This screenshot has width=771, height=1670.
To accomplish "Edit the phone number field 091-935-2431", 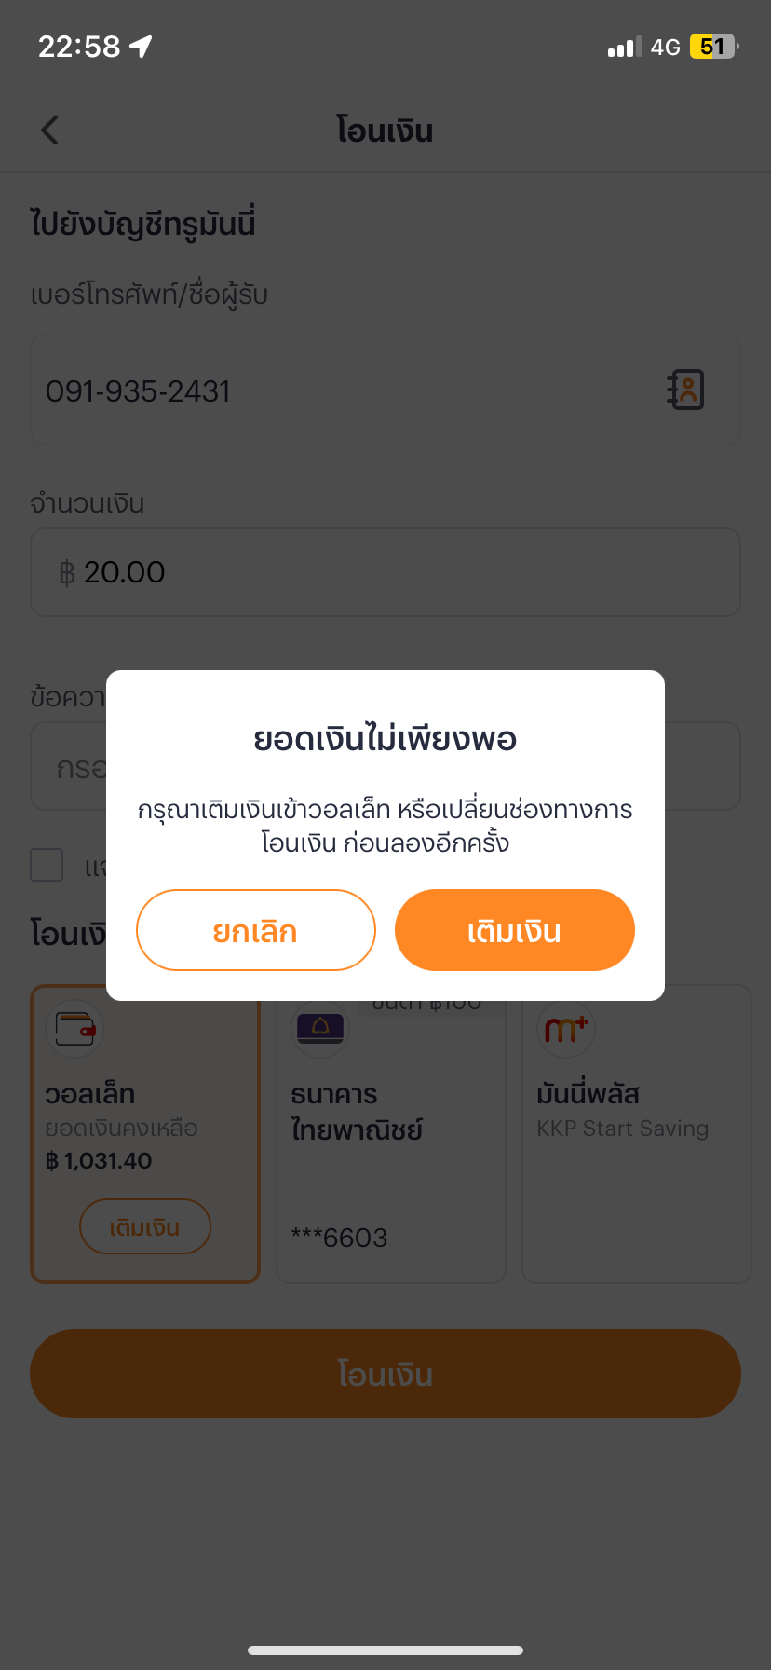I will 385,390.
